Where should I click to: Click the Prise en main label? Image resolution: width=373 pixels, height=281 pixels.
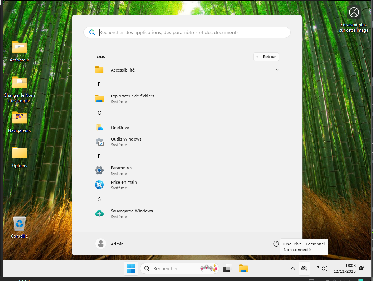tap(124, 182)
